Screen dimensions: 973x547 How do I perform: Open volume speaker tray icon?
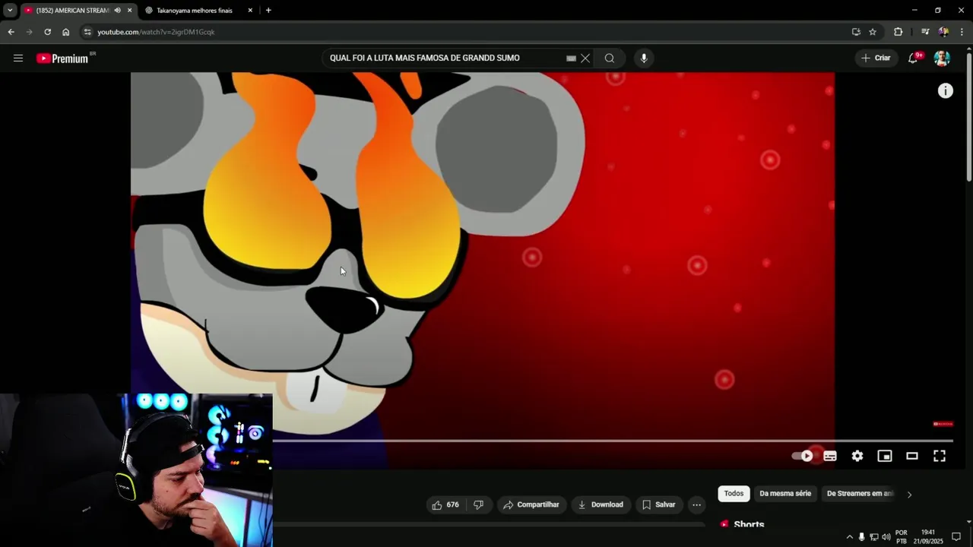point(886,537)
